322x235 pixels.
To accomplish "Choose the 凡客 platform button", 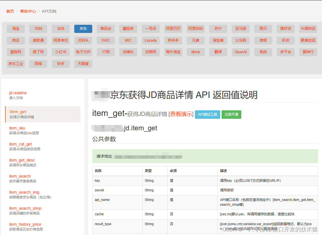I will point(195,41).
